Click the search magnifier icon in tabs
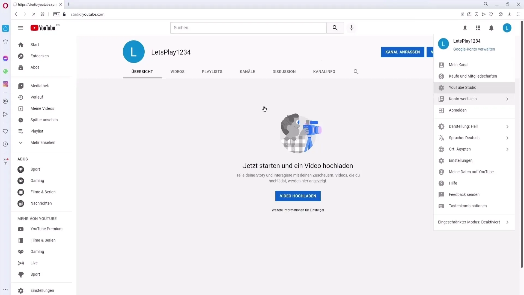 click(356, 72)
